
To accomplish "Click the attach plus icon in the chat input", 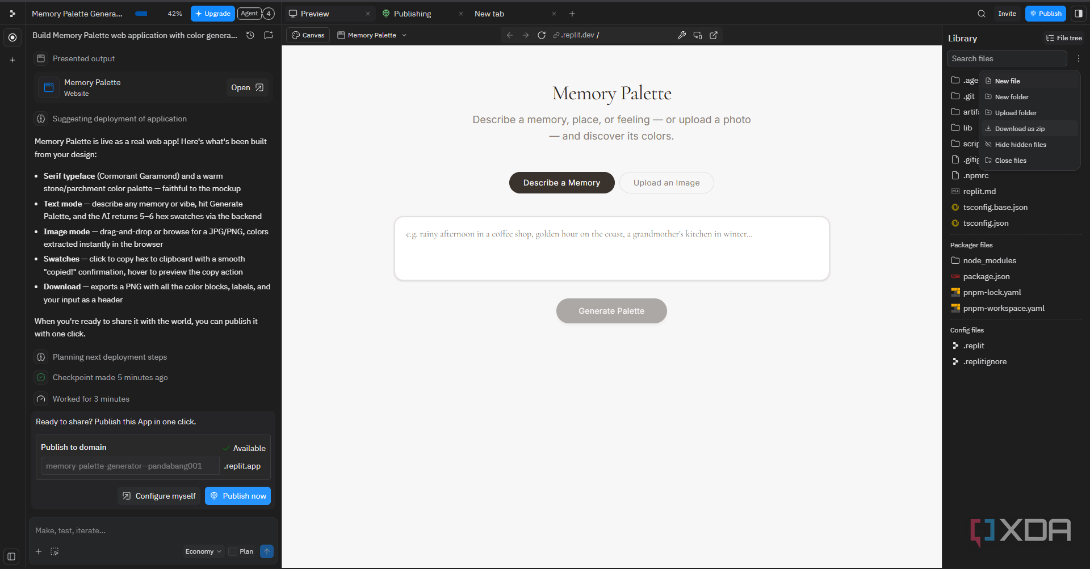I will [39, 551].
